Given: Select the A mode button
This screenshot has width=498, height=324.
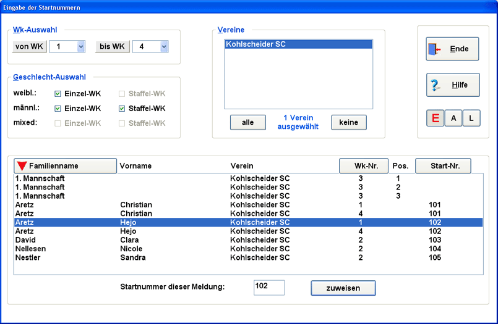Looking at the screenshot, I should [453, 118].
